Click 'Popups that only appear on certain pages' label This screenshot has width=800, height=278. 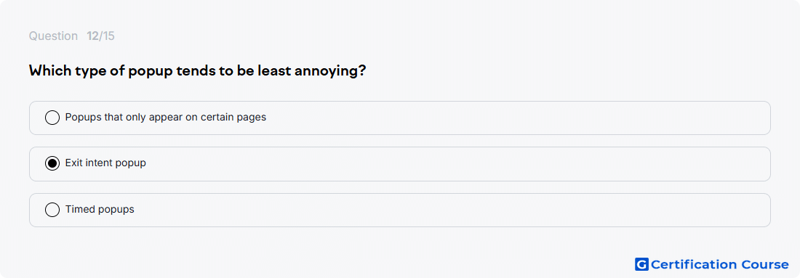click(x=166, y=117)
